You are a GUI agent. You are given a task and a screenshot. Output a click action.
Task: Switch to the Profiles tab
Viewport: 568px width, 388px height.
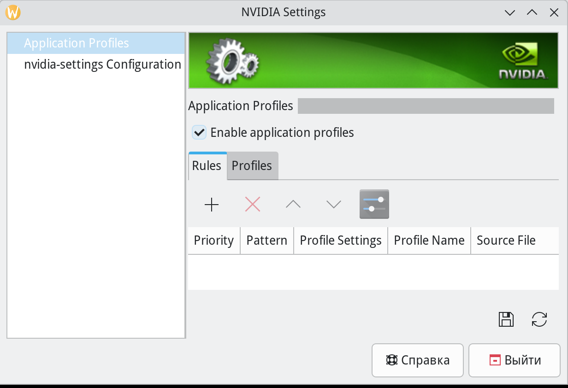[252, 166]
